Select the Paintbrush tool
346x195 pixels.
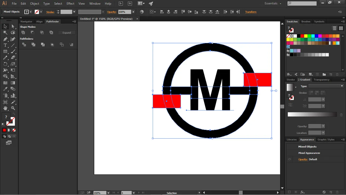pos(13,51)
